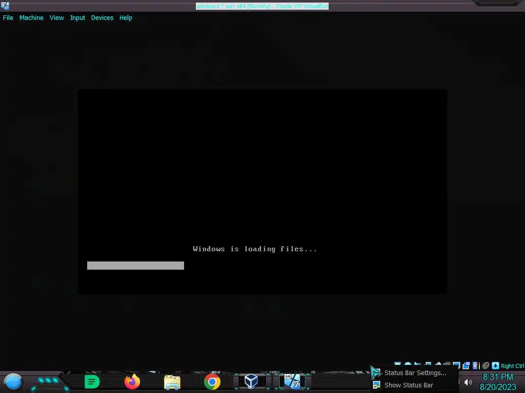
Task: Click the Right Ctrl host key label
Action: click(512, 366)
